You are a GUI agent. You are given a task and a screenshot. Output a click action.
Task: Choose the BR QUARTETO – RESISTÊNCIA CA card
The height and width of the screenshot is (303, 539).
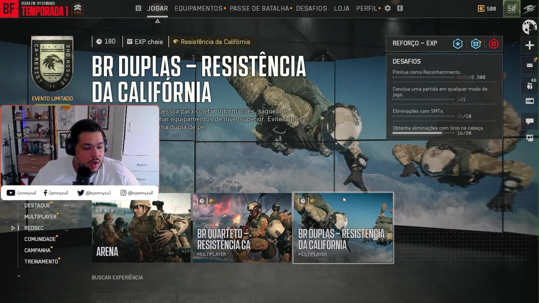242,228
